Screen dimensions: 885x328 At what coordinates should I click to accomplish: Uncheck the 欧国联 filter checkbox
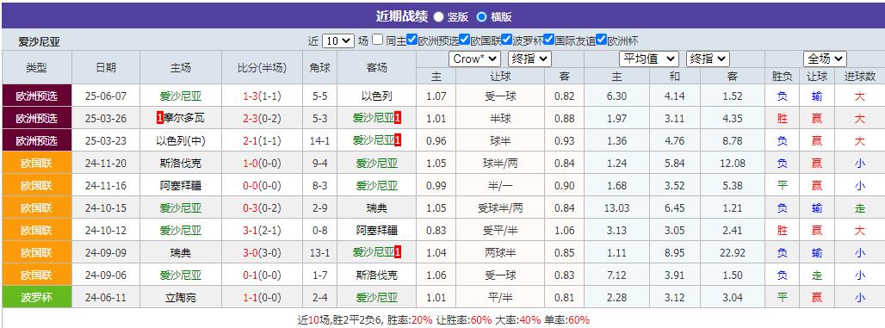tap(465, 40)
